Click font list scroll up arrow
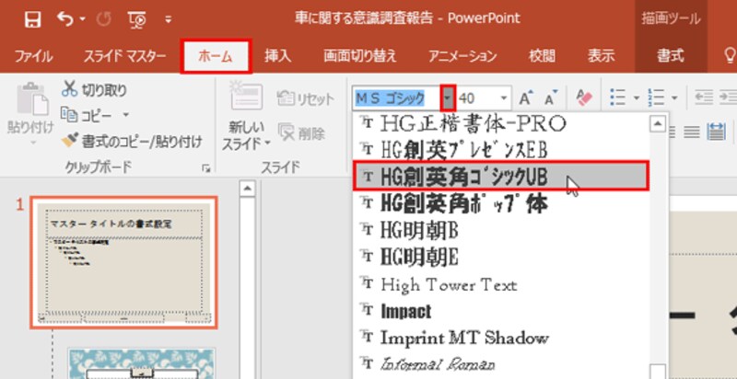This screenshot has width=737, height=379. coord(658,124)
